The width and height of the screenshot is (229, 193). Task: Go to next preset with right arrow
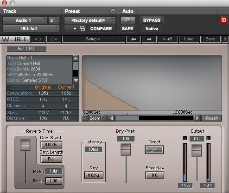(149, 39)
